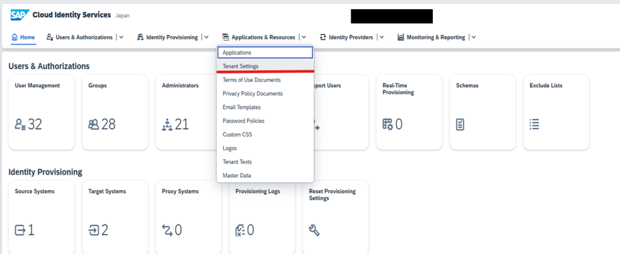Click the SAP logo in the header
Image resolution: width=620 pixels, height=254 pixels.
[19, 15]
